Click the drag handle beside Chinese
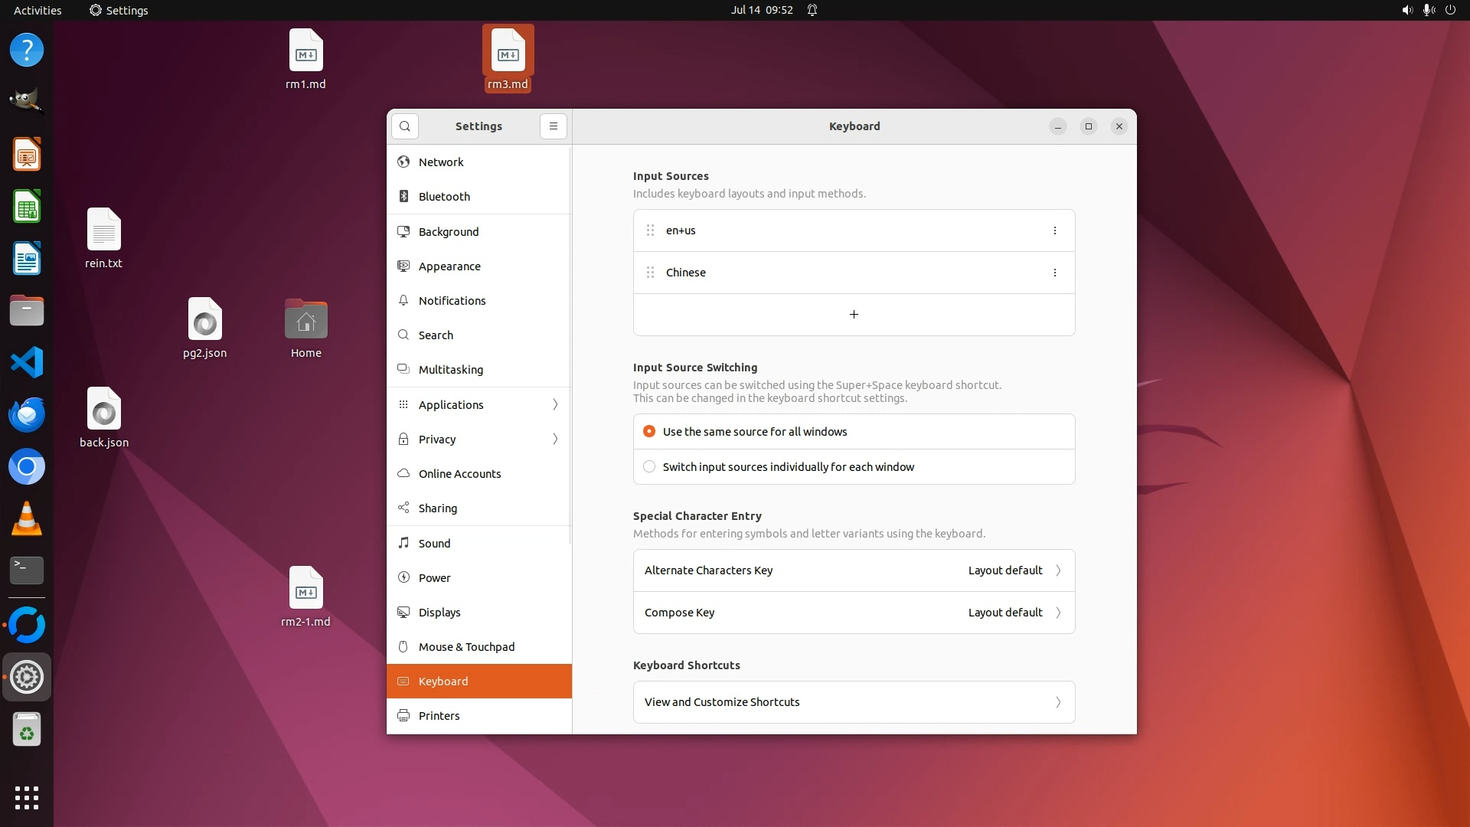Viewport: 1470px width, 827px height. click(x=650, y=273)
